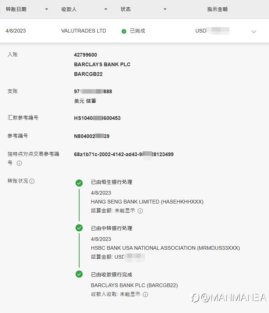The height and width of the screenshot is (313, 269).
Task: Click info icon beside 转账状况 label
Action: 32,181
